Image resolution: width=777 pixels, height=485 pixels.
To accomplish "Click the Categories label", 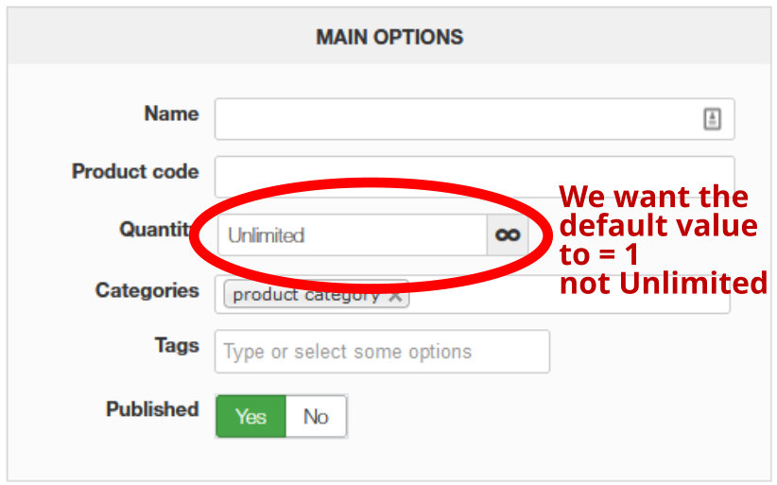I will pyautogui.click(x=147, y=290).
